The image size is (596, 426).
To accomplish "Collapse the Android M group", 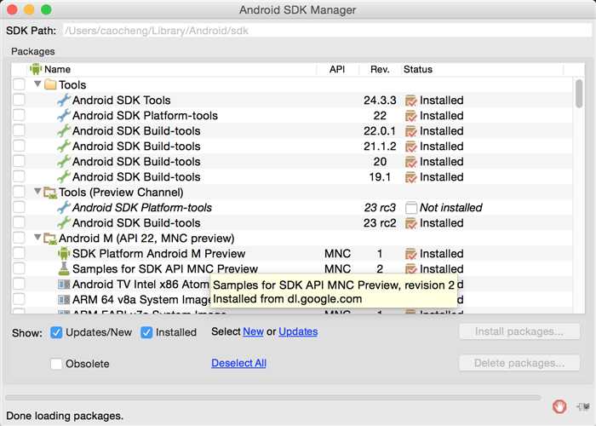I will pyautogui.click(x=37, y=238).
